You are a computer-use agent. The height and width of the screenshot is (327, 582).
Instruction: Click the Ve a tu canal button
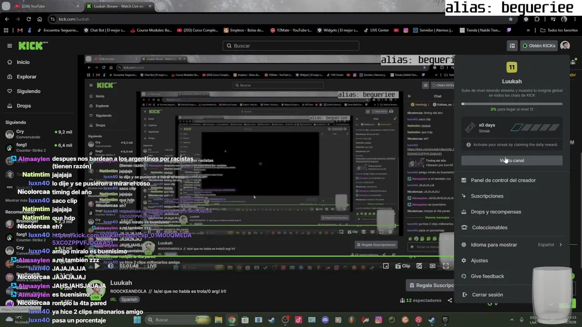pyautogui.click(x=512, y=160)
